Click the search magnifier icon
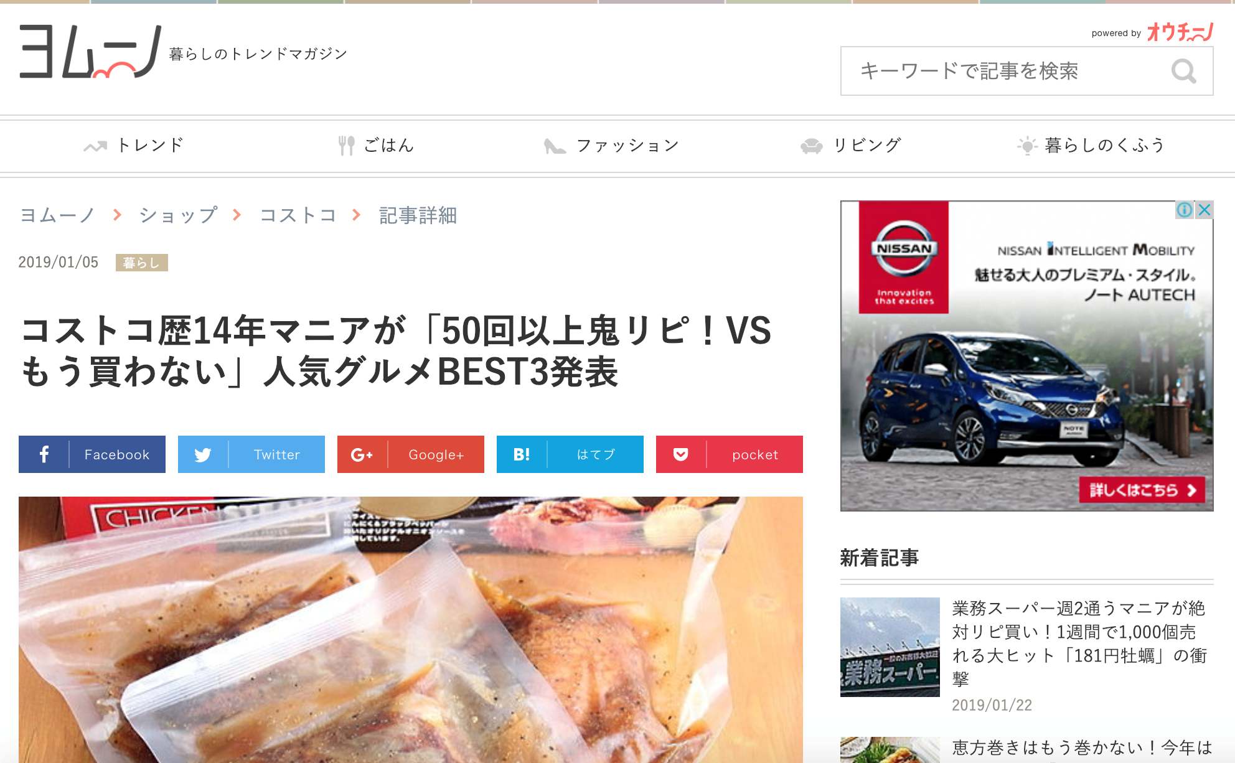This screenshot has width=1235, height=763. coord(1183,72)
